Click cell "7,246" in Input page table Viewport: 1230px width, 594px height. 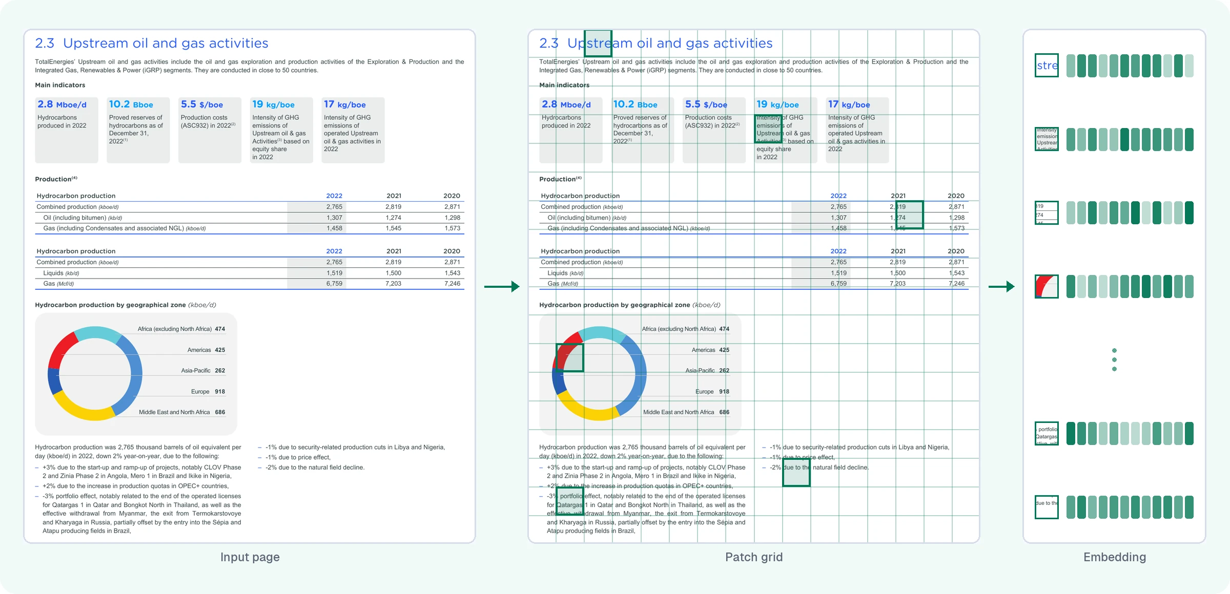coord(452,284)
